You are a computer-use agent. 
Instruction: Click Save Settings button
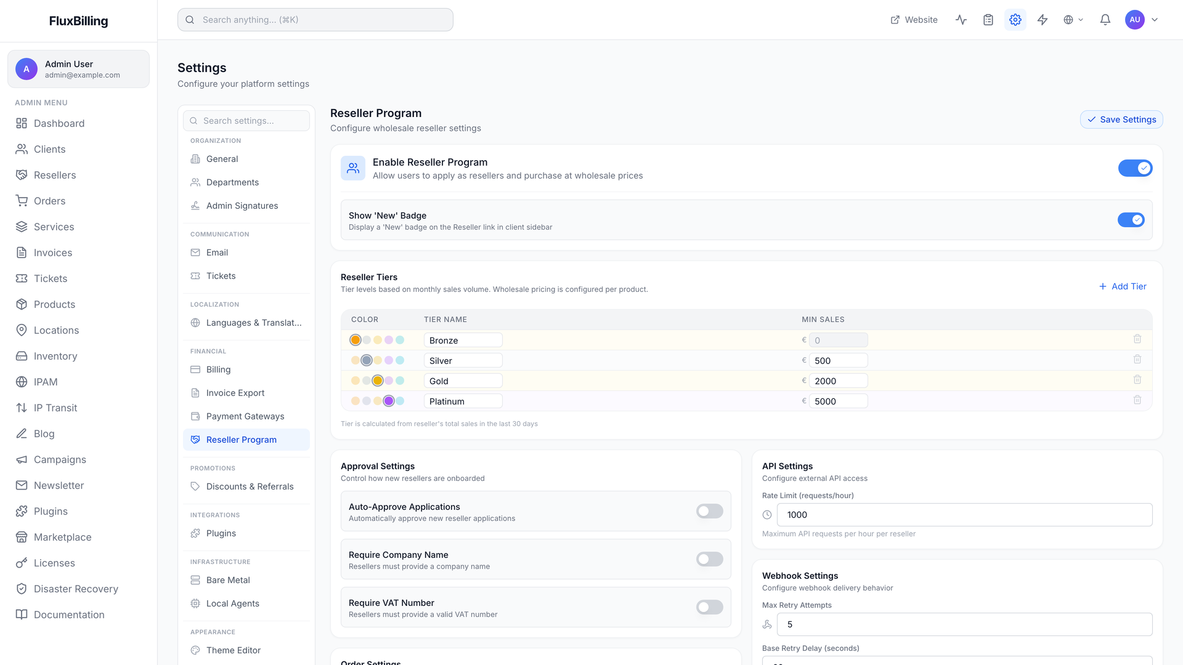coord(1121,119)
